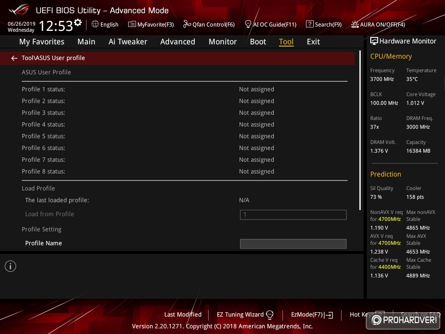Screen dimensions: 445x334
Task: Click the info icon in the help panel
Action: (10, 266)
